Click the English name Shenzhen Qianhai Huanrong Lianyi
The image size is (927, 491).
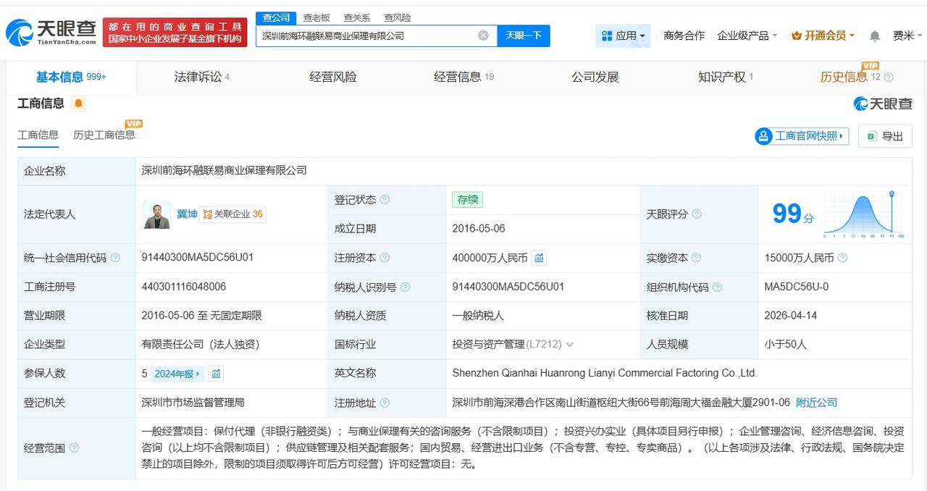[605, 374]
